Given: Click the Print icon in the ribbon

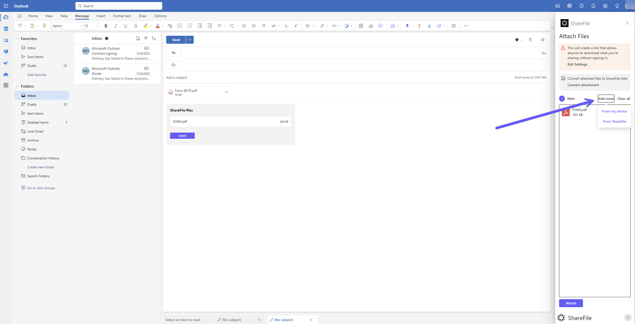Looking at the screenshot, I should (x=454, y=26).
